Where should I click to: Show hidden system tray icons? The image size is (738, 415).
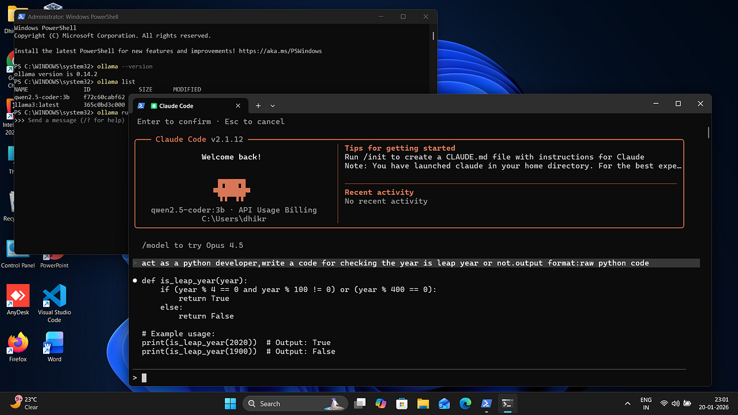point(627,403)
